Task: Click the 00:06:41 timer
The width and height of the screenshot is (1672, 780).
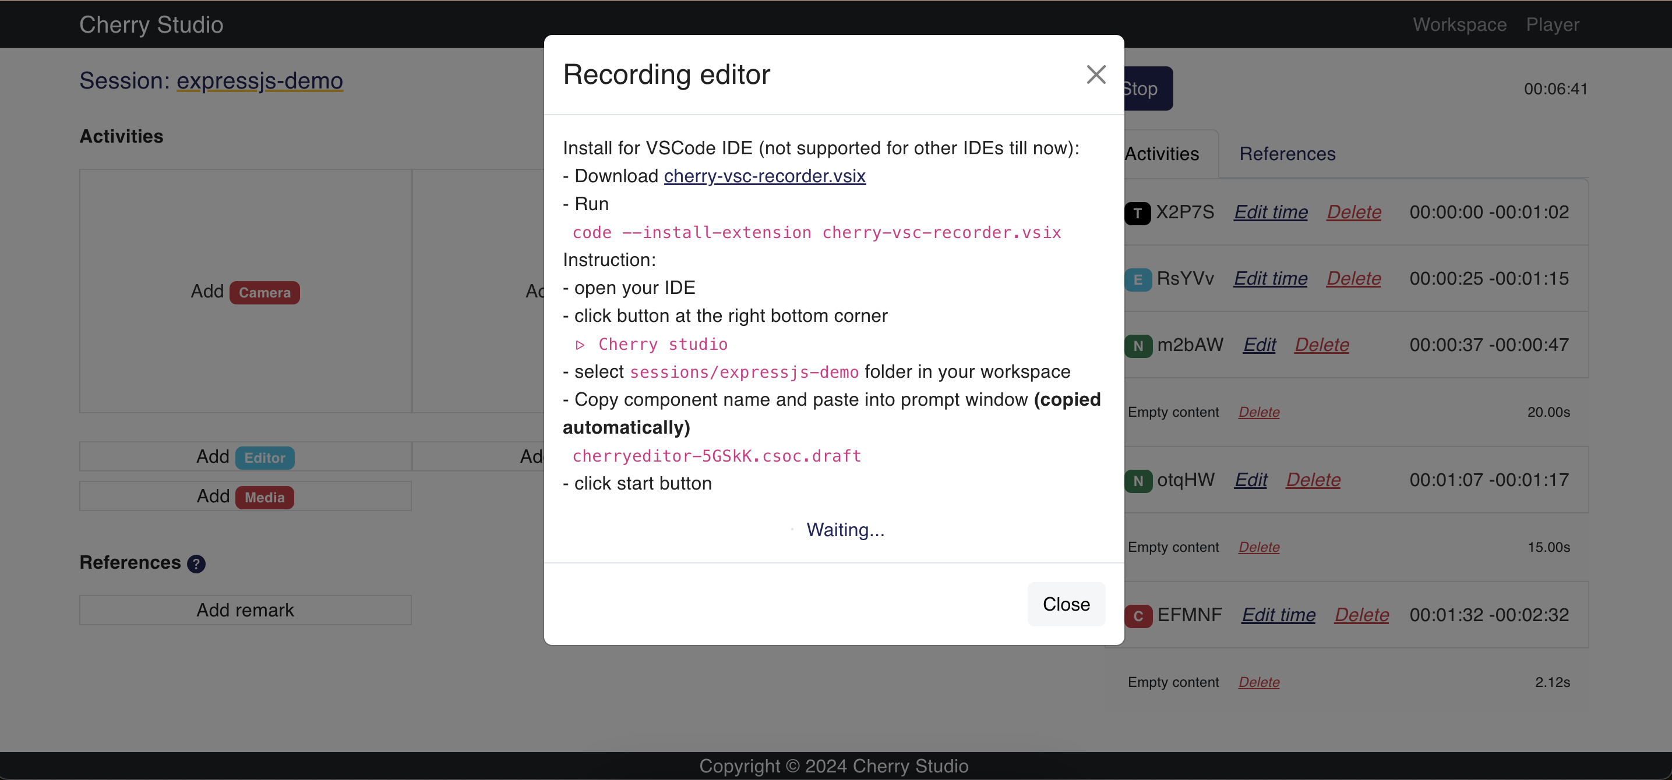Action: coord(1555,89)
